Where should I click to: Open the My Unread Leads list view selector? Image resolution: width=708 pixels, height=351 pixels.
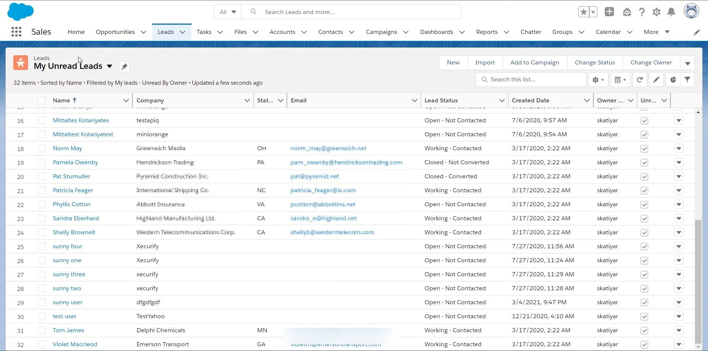pyautogui.click(x=110, y=67)
